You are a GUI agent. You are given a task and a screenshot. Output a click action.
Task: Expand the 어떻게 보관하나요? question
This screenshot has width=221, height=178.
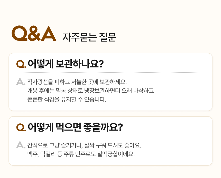[66, 64]
